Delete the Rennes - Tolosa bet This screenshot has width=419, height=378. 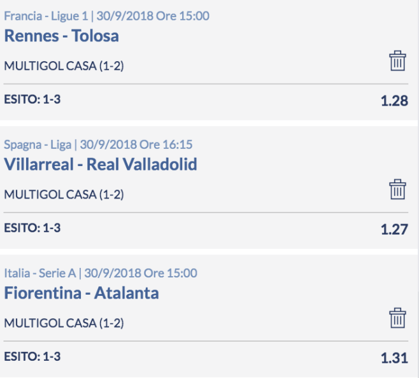tap(397, 61)
